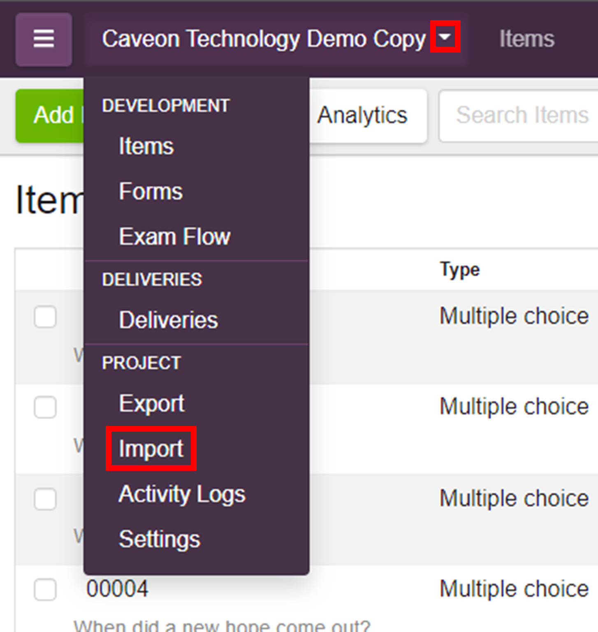The image size is (598, 632).
Task: Check the second item row checkbox
Action: [45, 407]
